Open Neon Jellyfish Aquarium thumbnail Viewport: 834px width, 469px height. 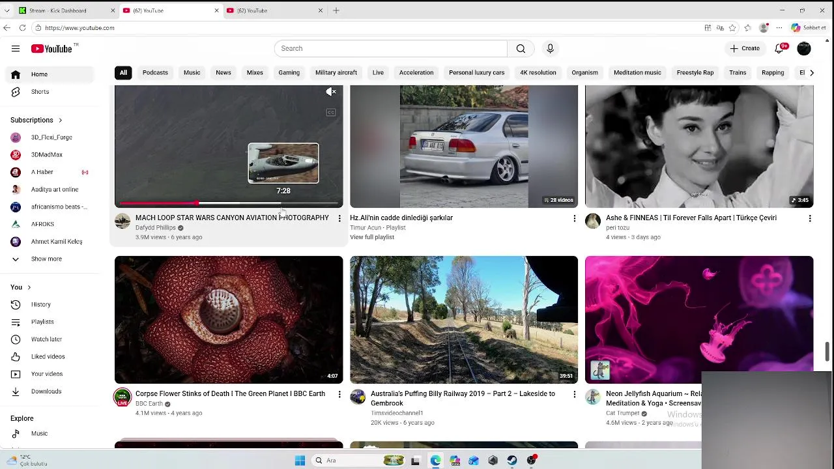[x=699, y=320]
